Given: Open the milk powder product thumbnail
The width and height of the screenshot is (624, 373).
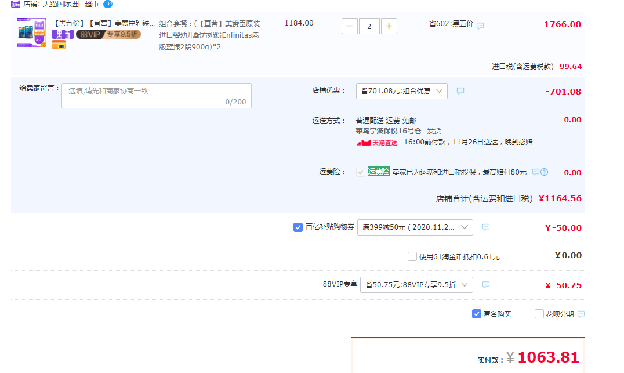Looking at the screenshot, I should pyautogui.click(x=31, y=32).
